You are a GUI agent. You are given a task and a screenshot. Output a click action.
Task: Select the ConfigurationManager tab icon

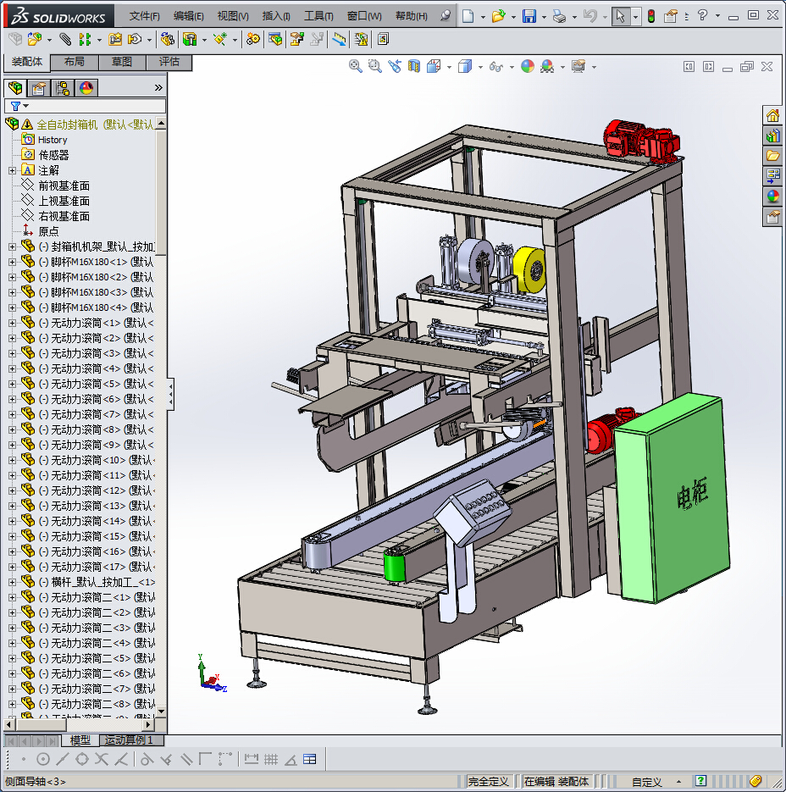point(63,88)
